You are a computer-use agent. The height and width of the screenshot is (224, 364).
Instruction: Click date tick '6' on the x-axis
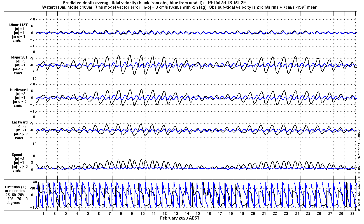(99, 214)
